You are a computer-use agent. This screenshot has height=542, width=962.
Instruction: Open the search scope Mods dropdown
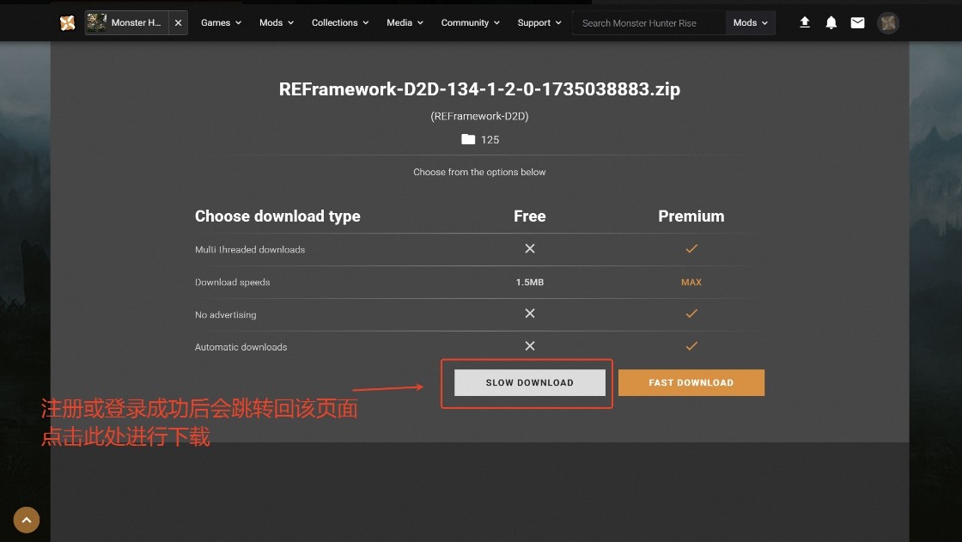[x=750, y=23]
